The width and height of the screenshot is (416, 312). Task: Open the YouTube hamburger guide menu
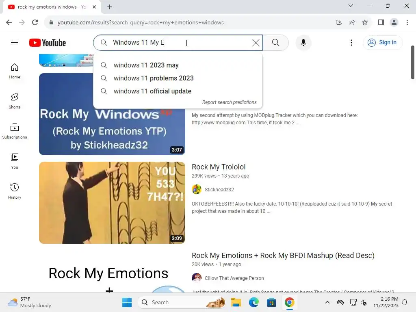[x=15, y=42]
